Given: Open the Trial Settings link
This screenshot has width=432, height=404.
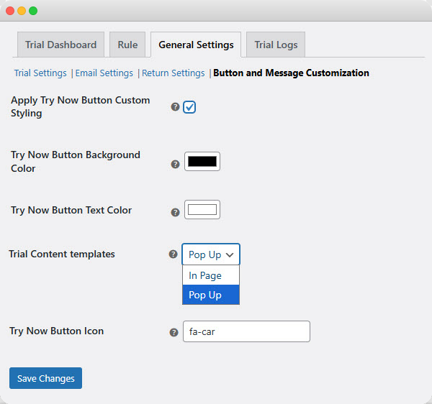Looking at the screenshot, I should point(40,73).
